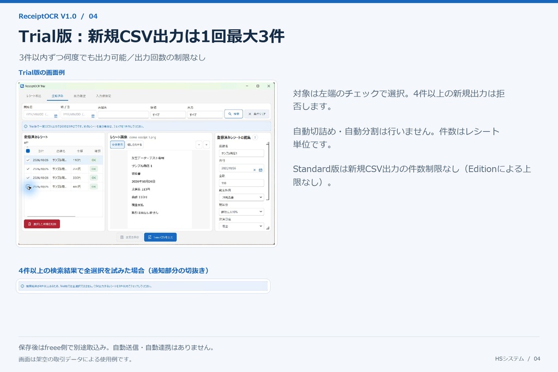This screenshot has height=372, width=558.
Task: Click the receipt image preview
Action: point(160,189)
